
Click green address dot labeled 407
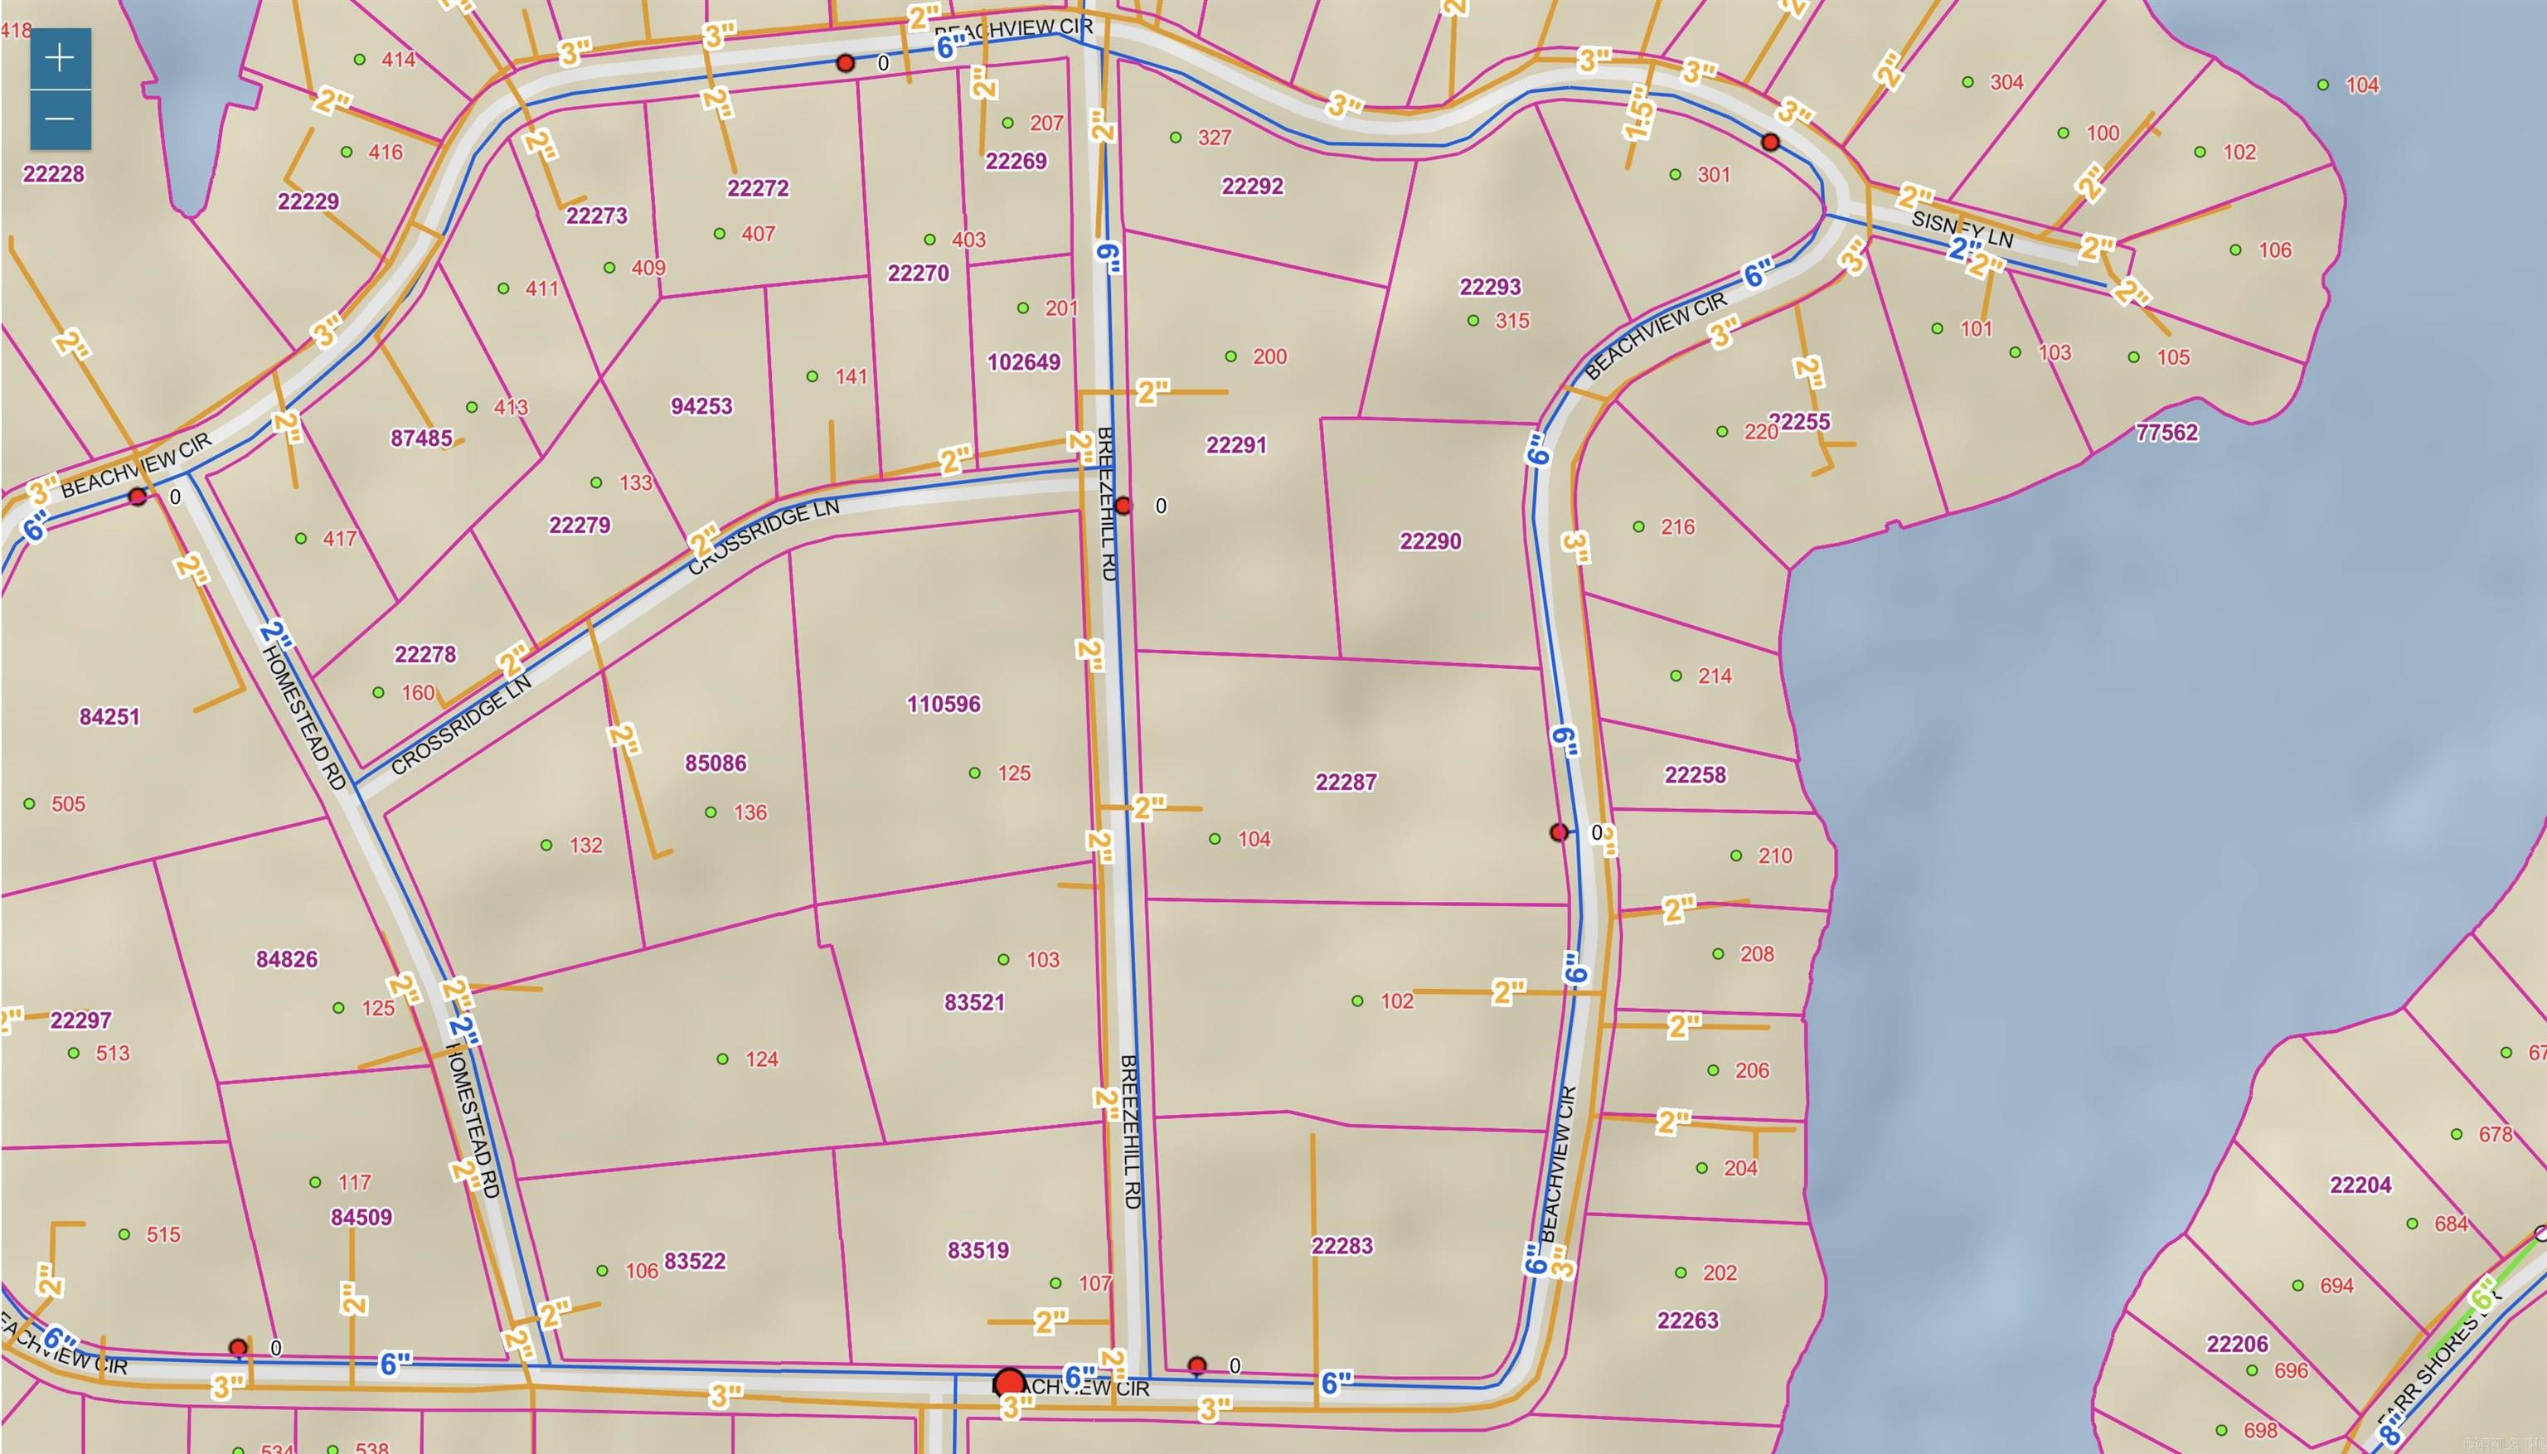[719, 234]
